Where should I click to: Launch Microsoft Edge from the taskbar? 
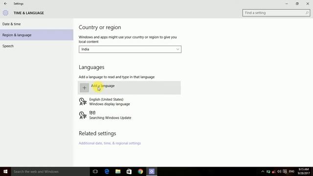107,172
